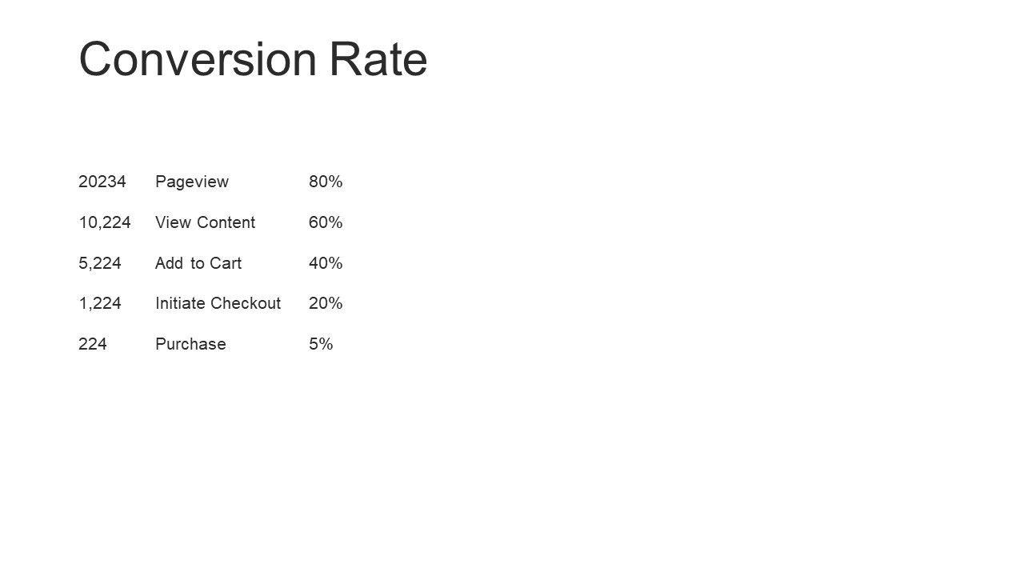The width and height of the screenshot is (1024, 576).
Task: Click the Add to Cart label
Action: [198, 263]
